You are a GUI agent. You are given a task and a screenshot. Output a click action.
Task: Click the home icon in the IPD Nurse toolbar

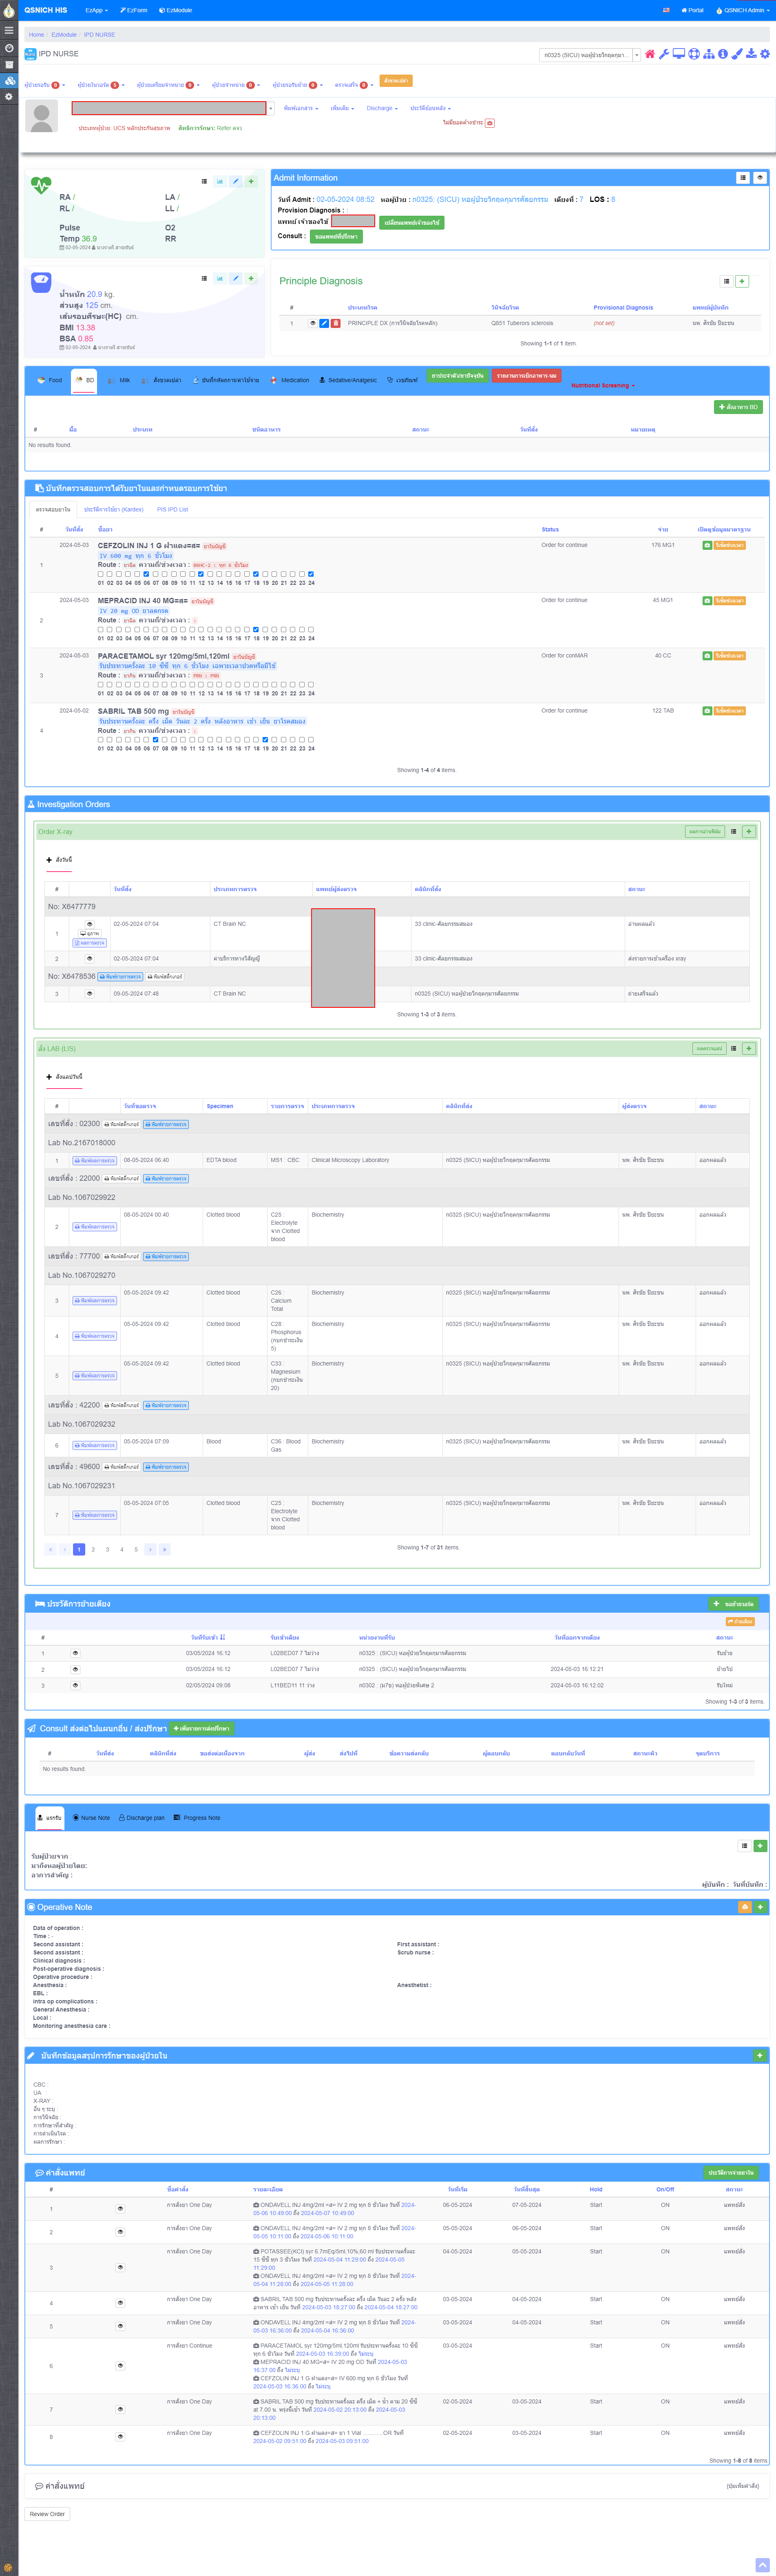point(649,54)
